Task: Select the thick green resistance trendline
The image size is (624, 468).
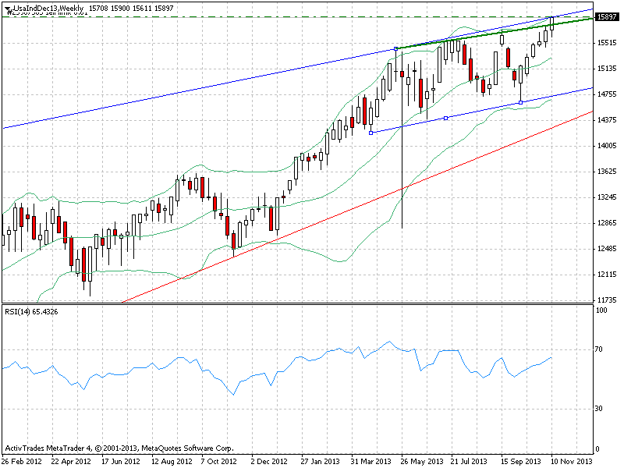Action: coord(494,34)
